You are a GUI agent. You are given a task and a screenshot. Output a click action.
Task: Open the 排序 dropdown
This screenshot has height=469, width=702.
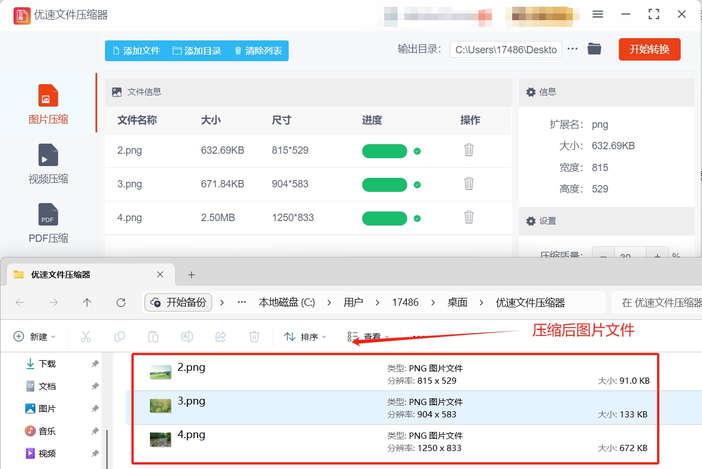[306, 336]
